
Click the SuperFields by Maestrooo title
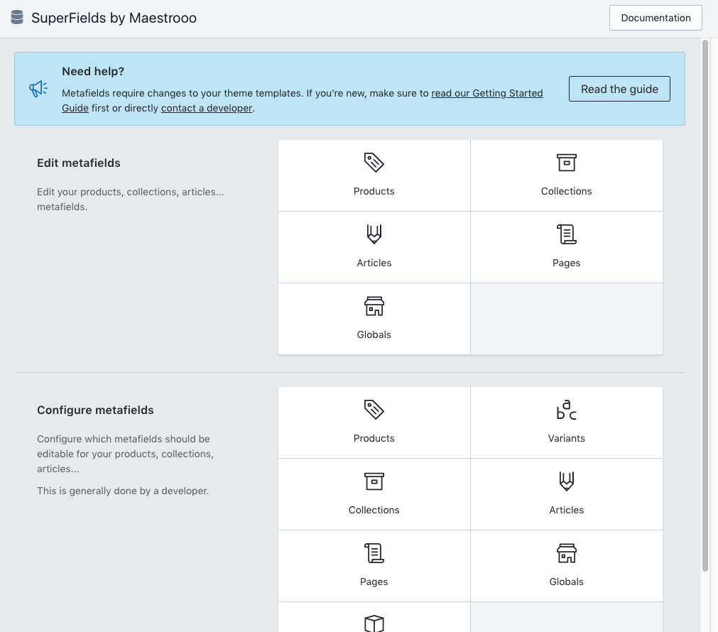[x=114, y=18]
